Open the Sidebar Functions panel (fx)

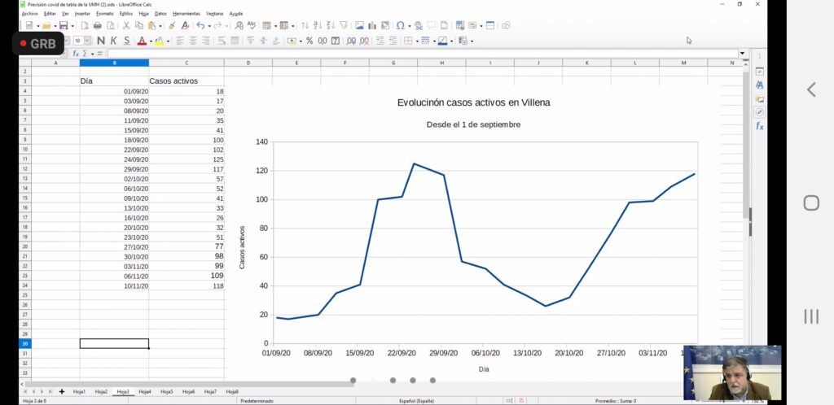[x=759, y=126]
